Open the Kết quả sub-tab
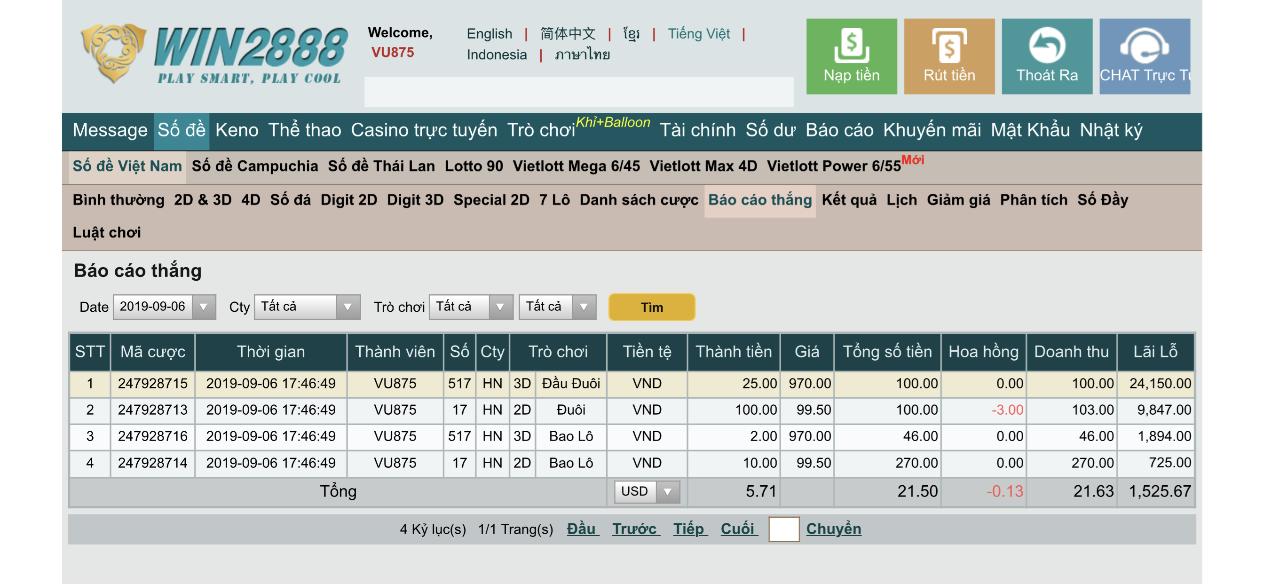 (x=849, y=200)
